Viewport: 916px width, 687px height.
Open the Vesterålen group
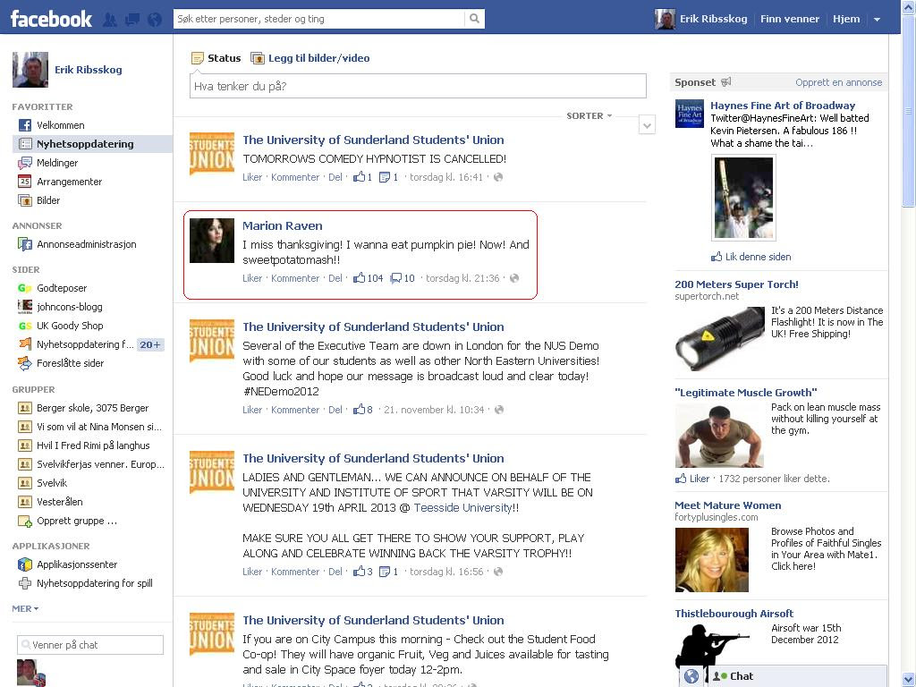click(60, 501)
